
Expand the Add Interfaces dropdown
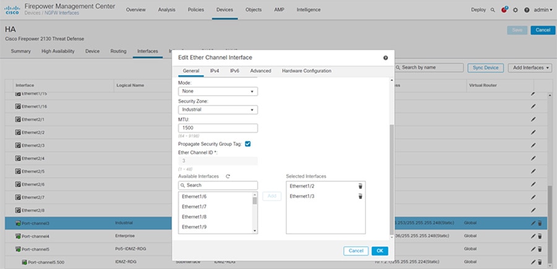pyautogui.click(x=530, y=68)
